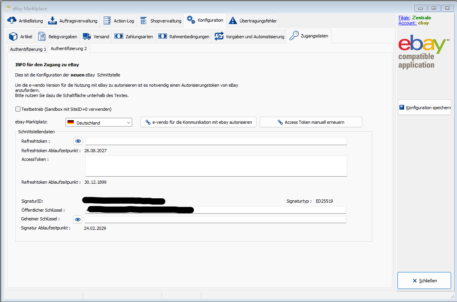Viewport: 457px width, 302px height.
Task: Click the Shopverwaltung list icon
Action: coord(143,21)
